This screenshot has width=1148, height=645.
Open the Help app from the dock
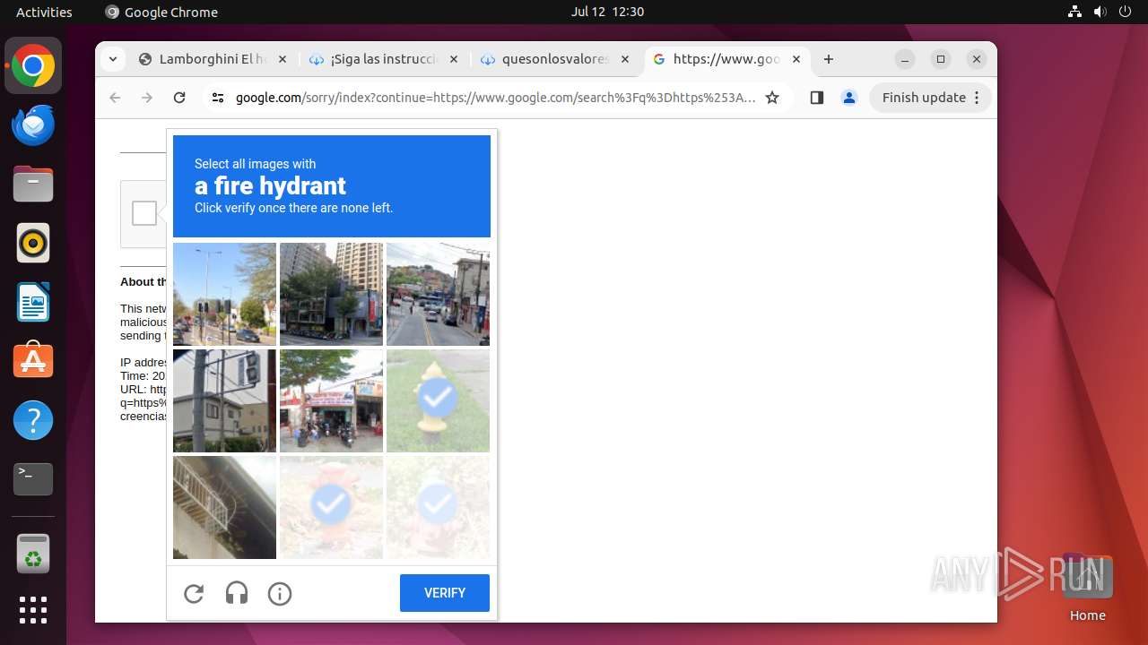click(x=33, y=420)
